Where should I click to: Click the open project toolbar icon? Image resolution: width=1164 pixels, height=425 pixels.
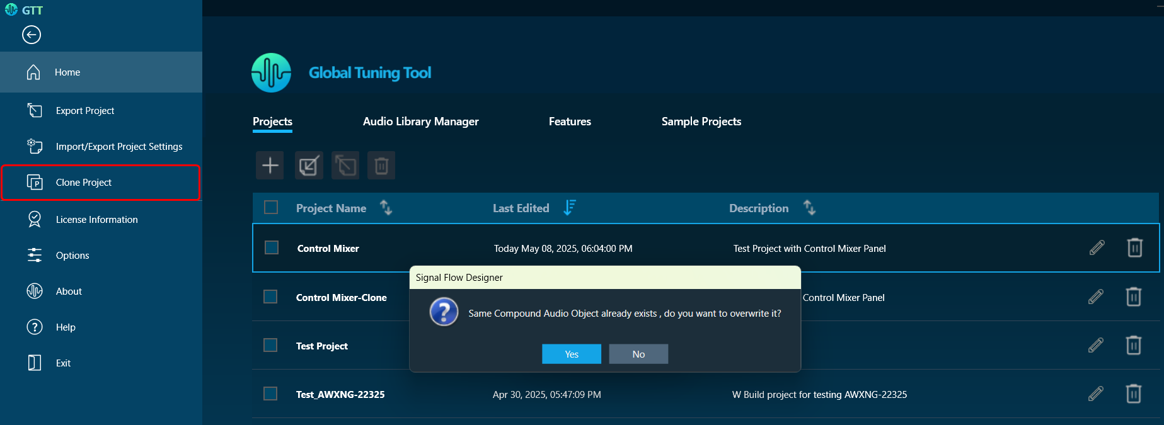point(309,166)
